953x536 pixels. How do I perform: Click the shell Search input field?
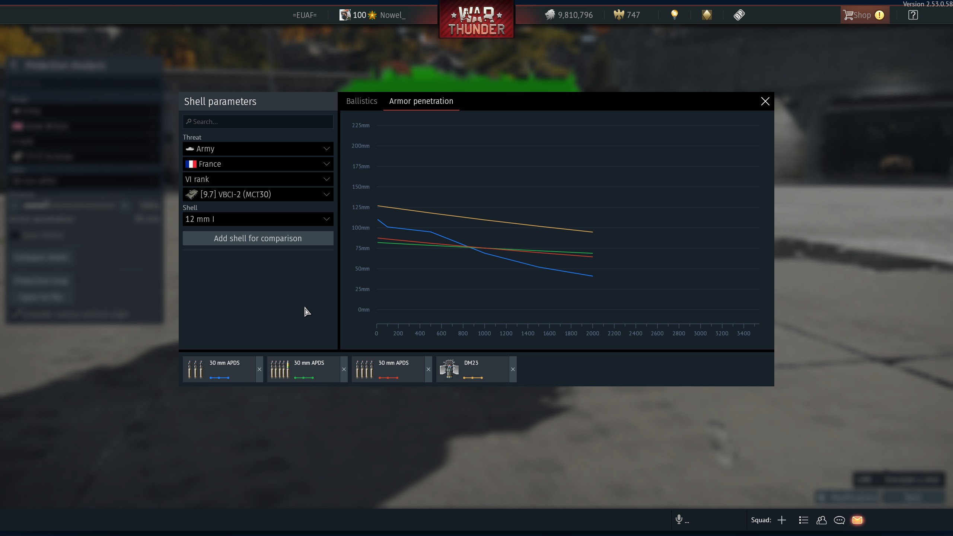pos(258,122)
